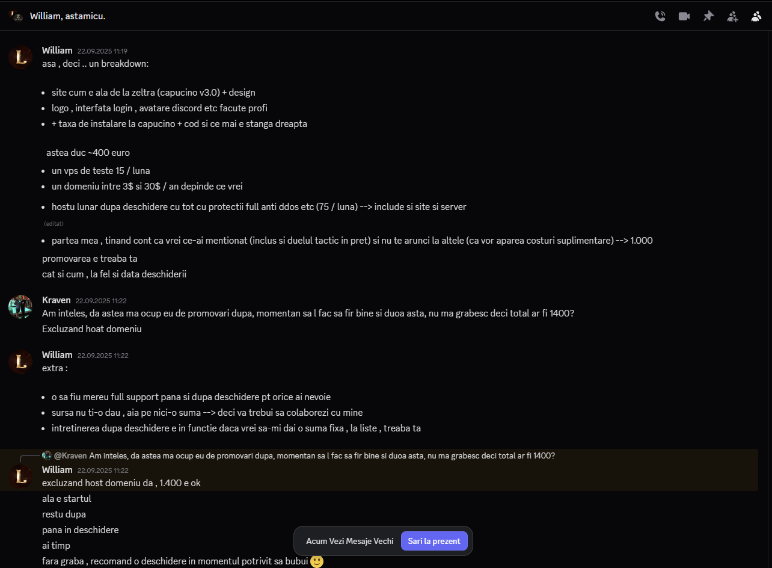Image resolution: width=772 pixels, height=568 pixels.
Task: Open the pinned messages
Action: click(x=708, y=16)
